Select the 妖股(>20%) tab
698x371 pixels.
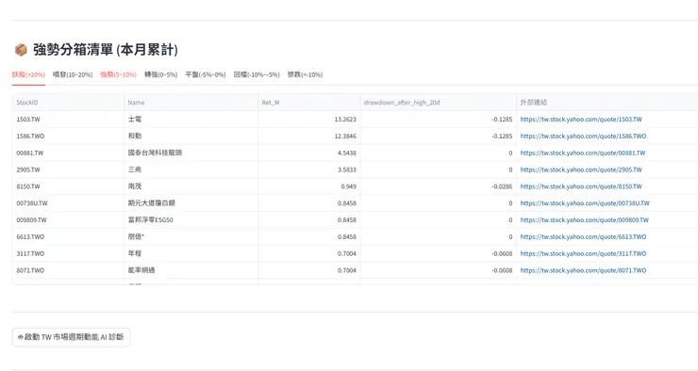[28, 74]
